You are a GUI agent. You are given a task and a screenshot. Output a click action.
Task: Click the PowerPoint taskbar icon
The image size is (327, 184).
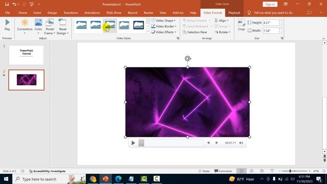point(106,179)
